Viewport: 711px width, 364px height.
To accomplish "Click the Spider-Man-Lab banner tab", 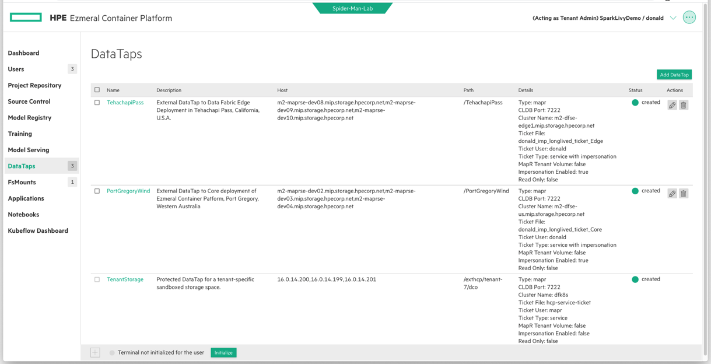I will coord(352,8).
